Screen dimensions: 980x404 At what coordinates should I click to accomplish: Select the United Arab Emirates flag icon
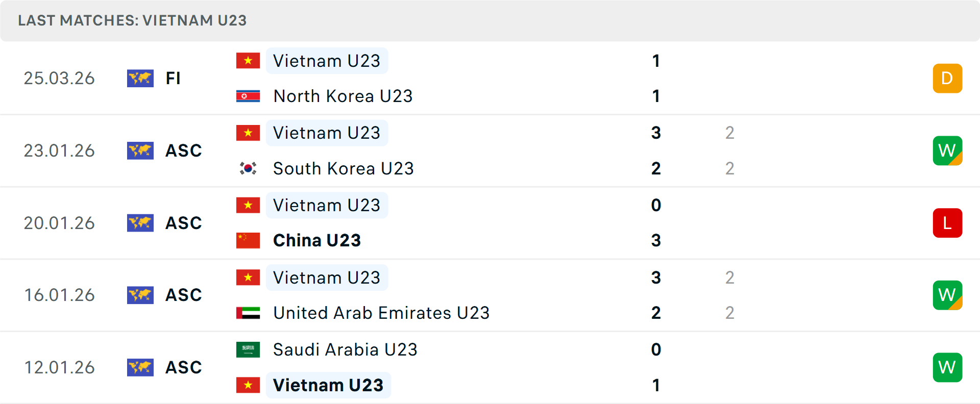[x=248, y=313]
